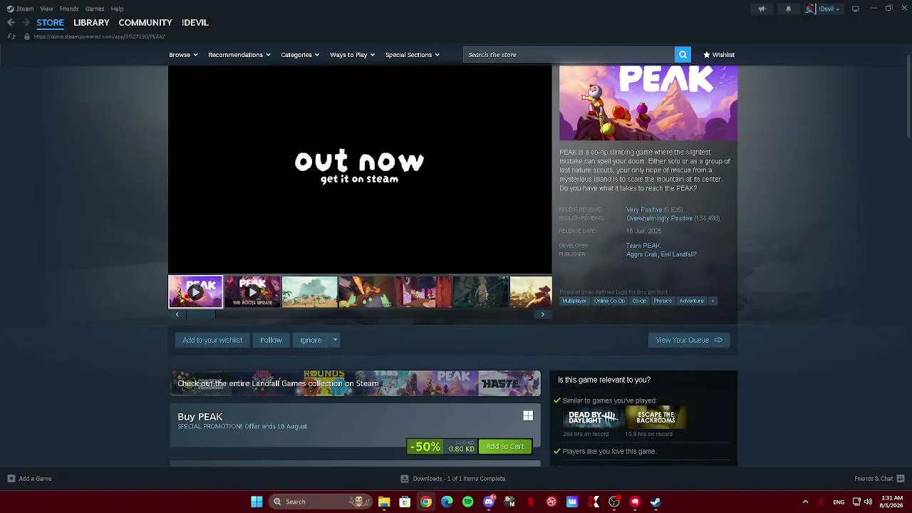912x513 pixels.
Task: Open the Downloads status bar entry
Action: 453,479
